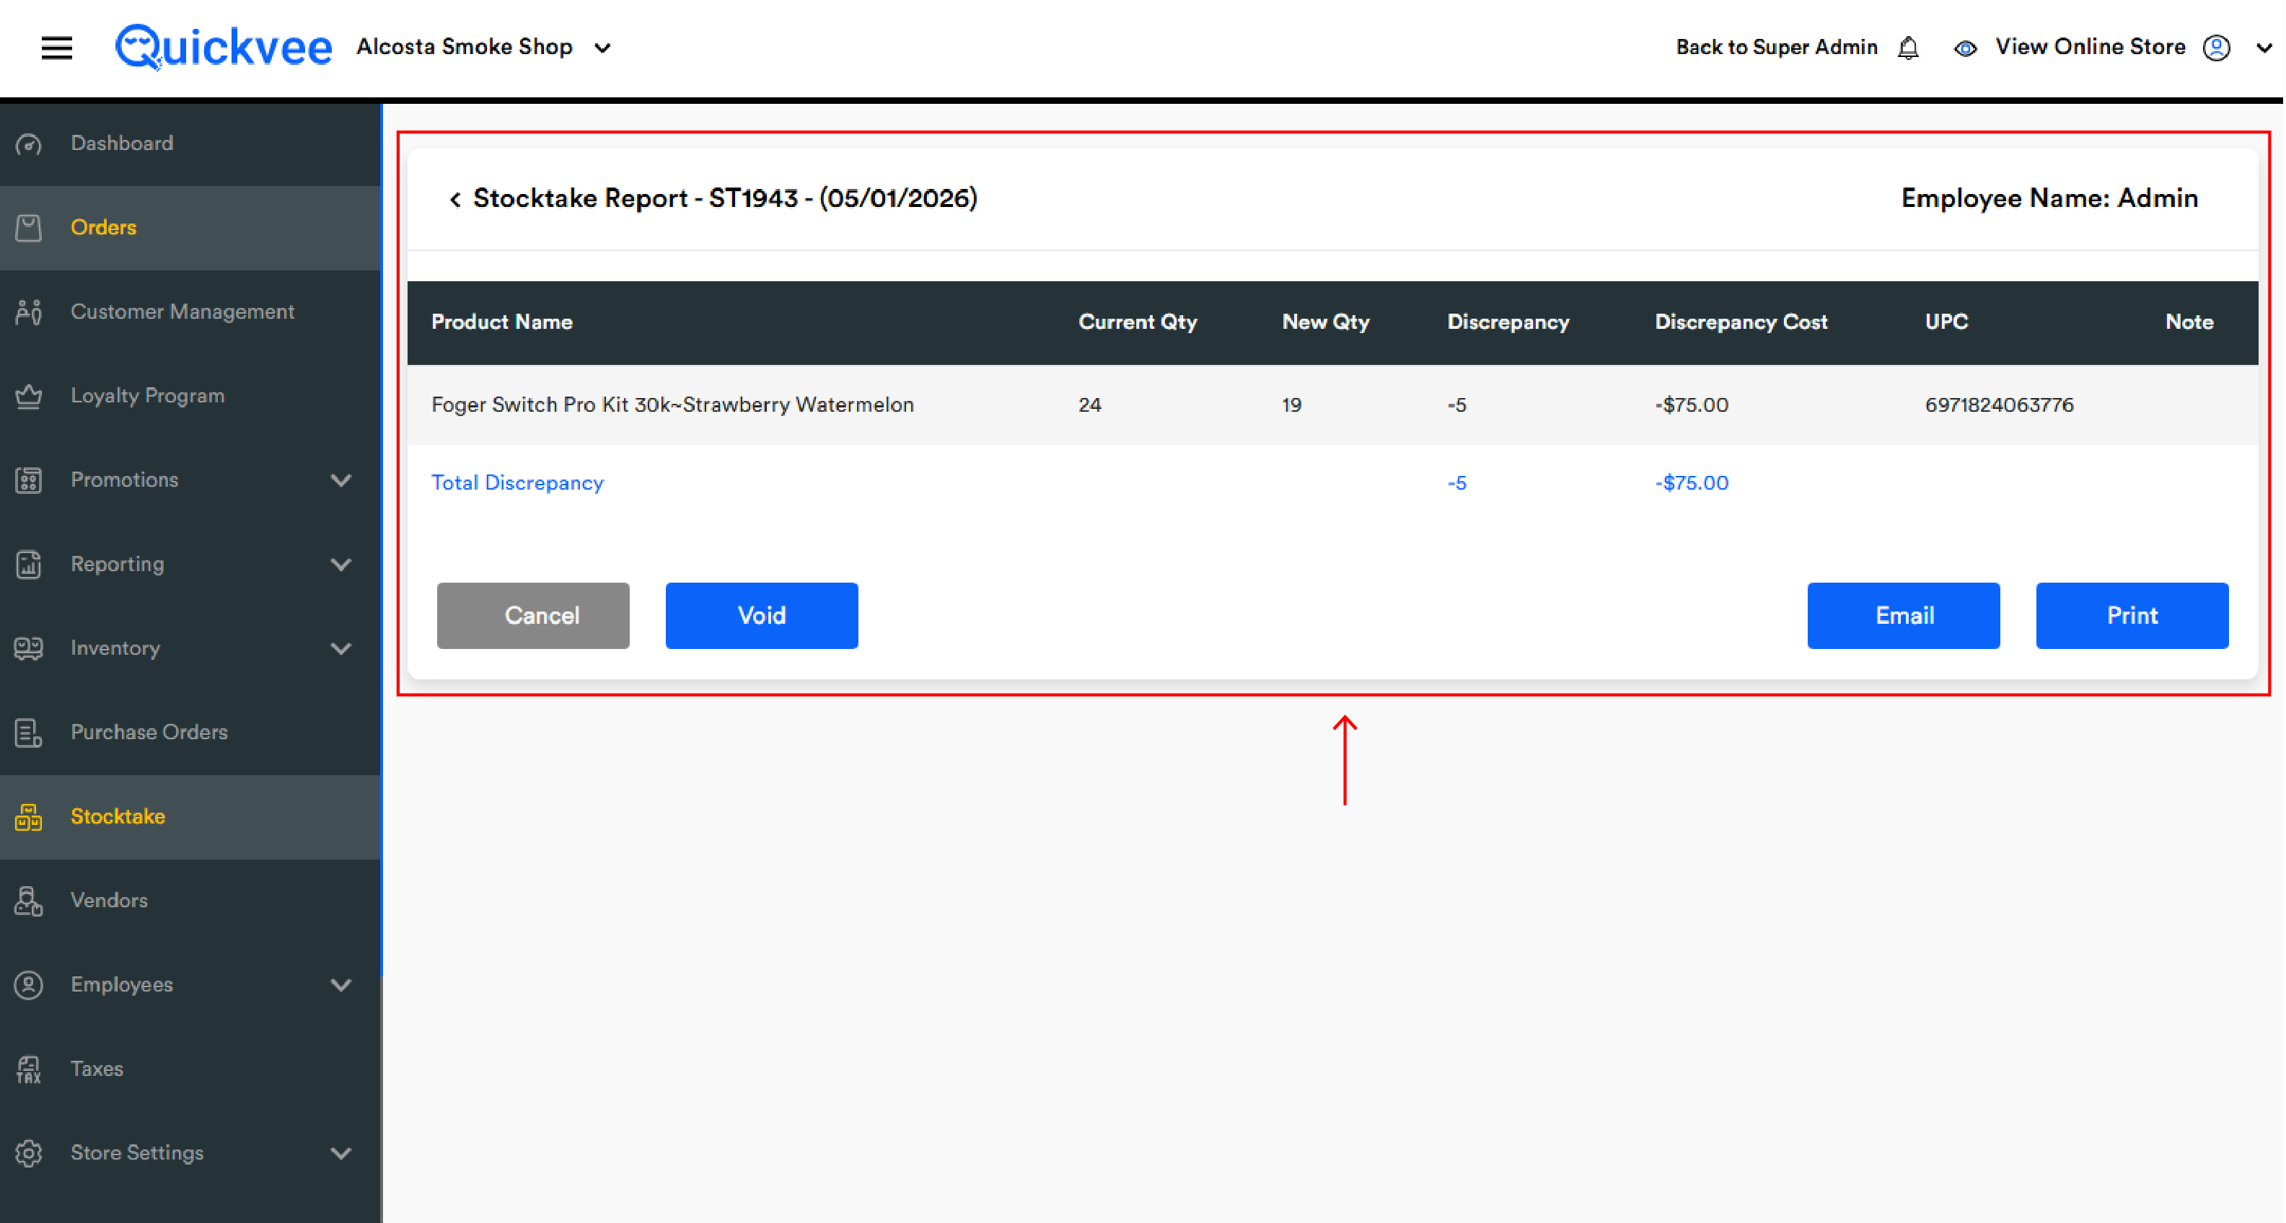
Task: Click the Discrepancy Cost column header
Action: click(x=1740, y=322)
